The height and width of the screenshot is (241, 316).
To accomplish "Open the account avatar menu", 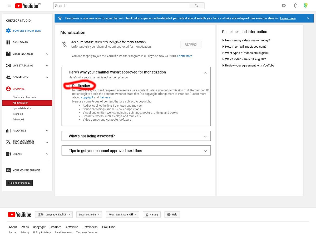I will click(x=305, y=6).
